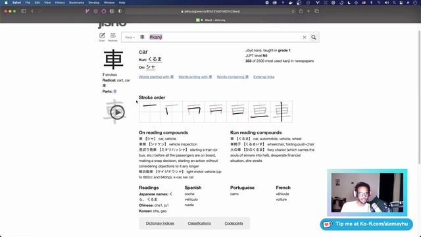Image resolution: width=421 pixels, height=237 pixels.
Task: Toggle the Safari sidebar
Action: click(x=24, y=11)
